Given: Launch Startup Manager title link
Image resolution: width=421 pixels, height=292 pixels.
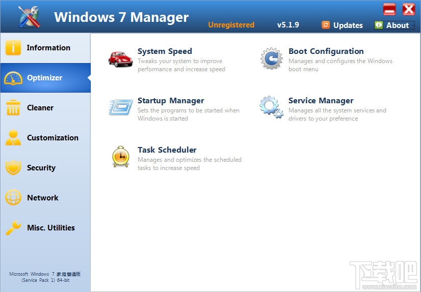Looking at the screenshot, I should (x=171, y=101).
